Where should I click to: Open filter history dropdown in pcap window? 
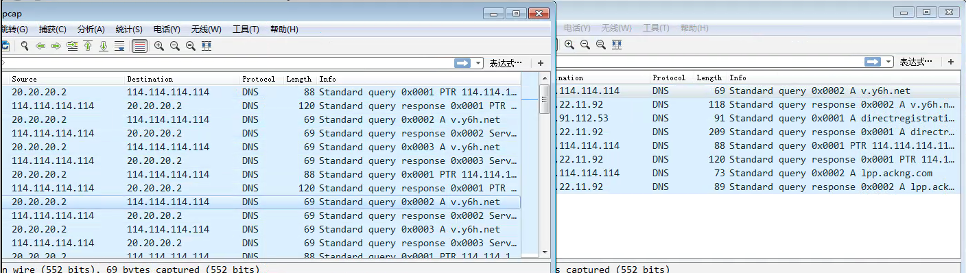pyautogui.click(x=478, y=62)
